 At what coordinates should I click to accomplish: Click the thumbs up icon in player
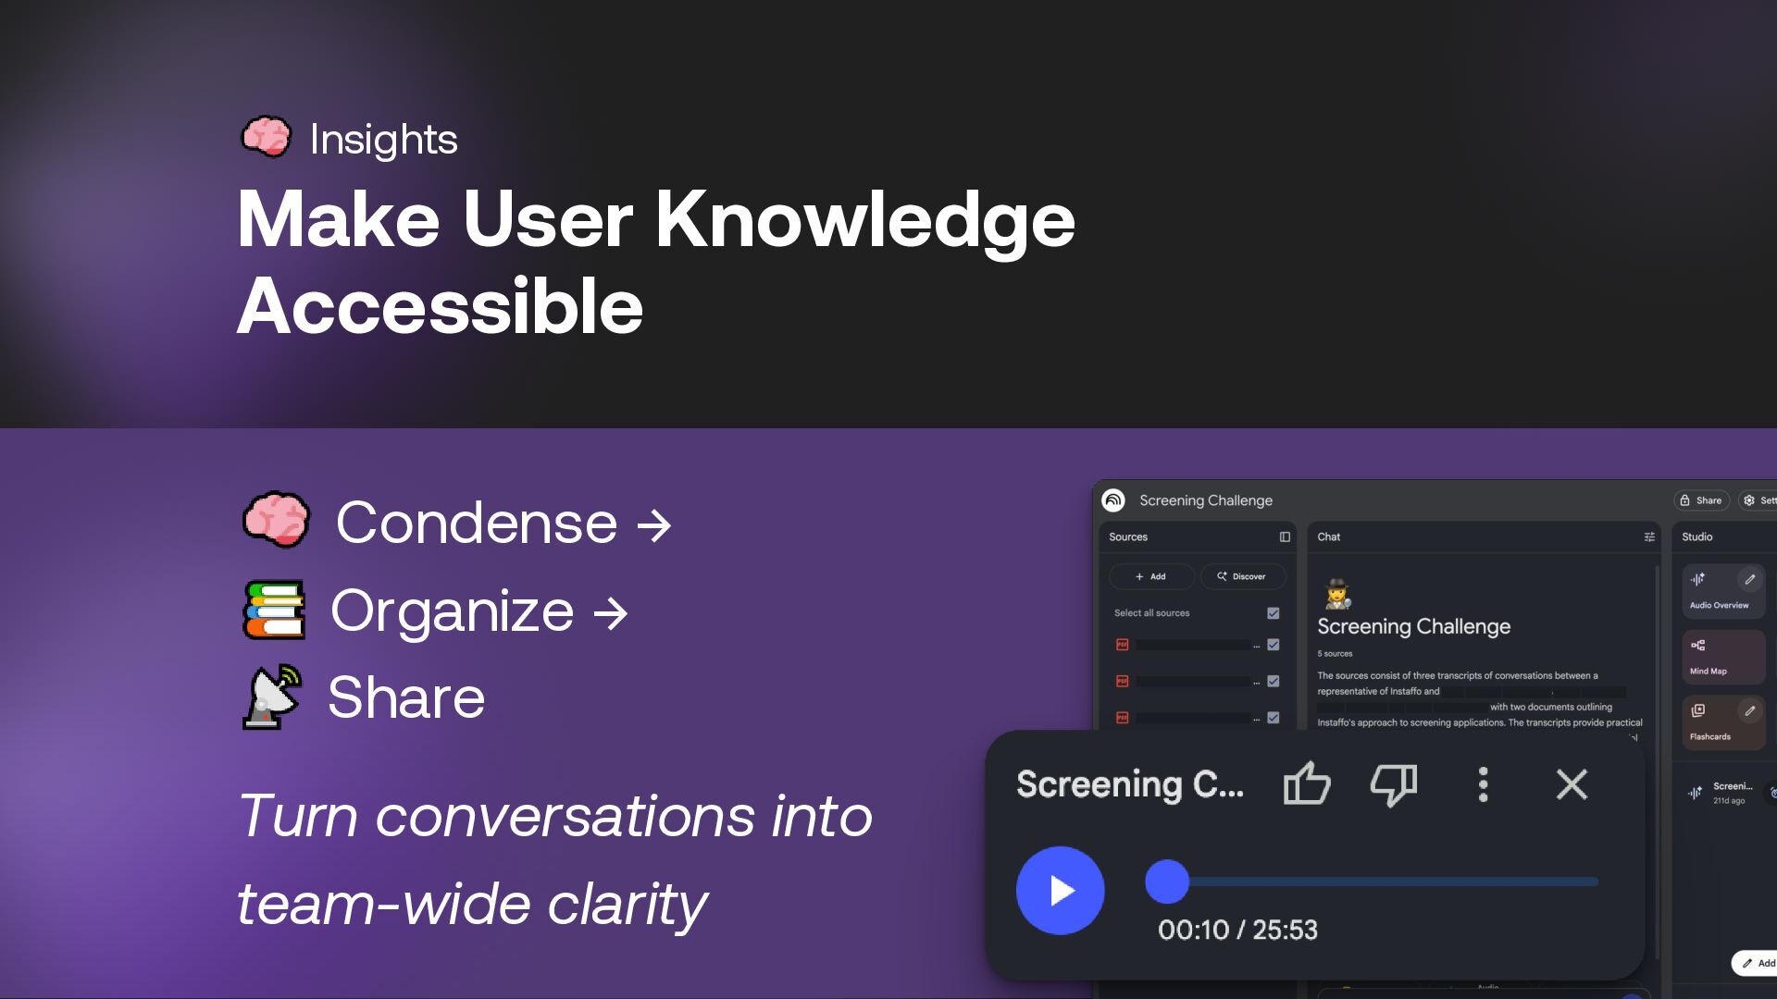pos(1307,784)
